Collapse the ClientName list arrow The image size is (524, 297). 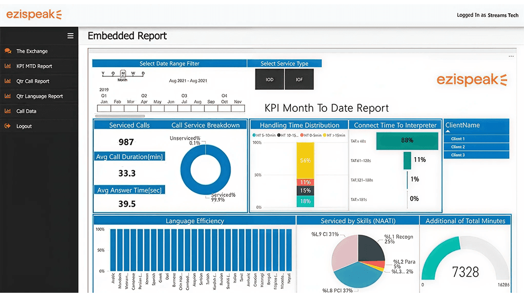point(448,132)
